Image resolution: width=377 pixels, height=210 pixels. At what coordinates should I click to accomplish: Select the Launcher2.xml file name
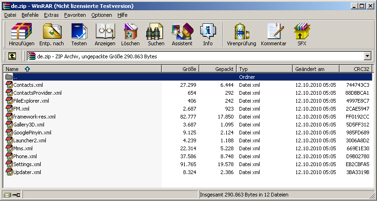point(29,140)
